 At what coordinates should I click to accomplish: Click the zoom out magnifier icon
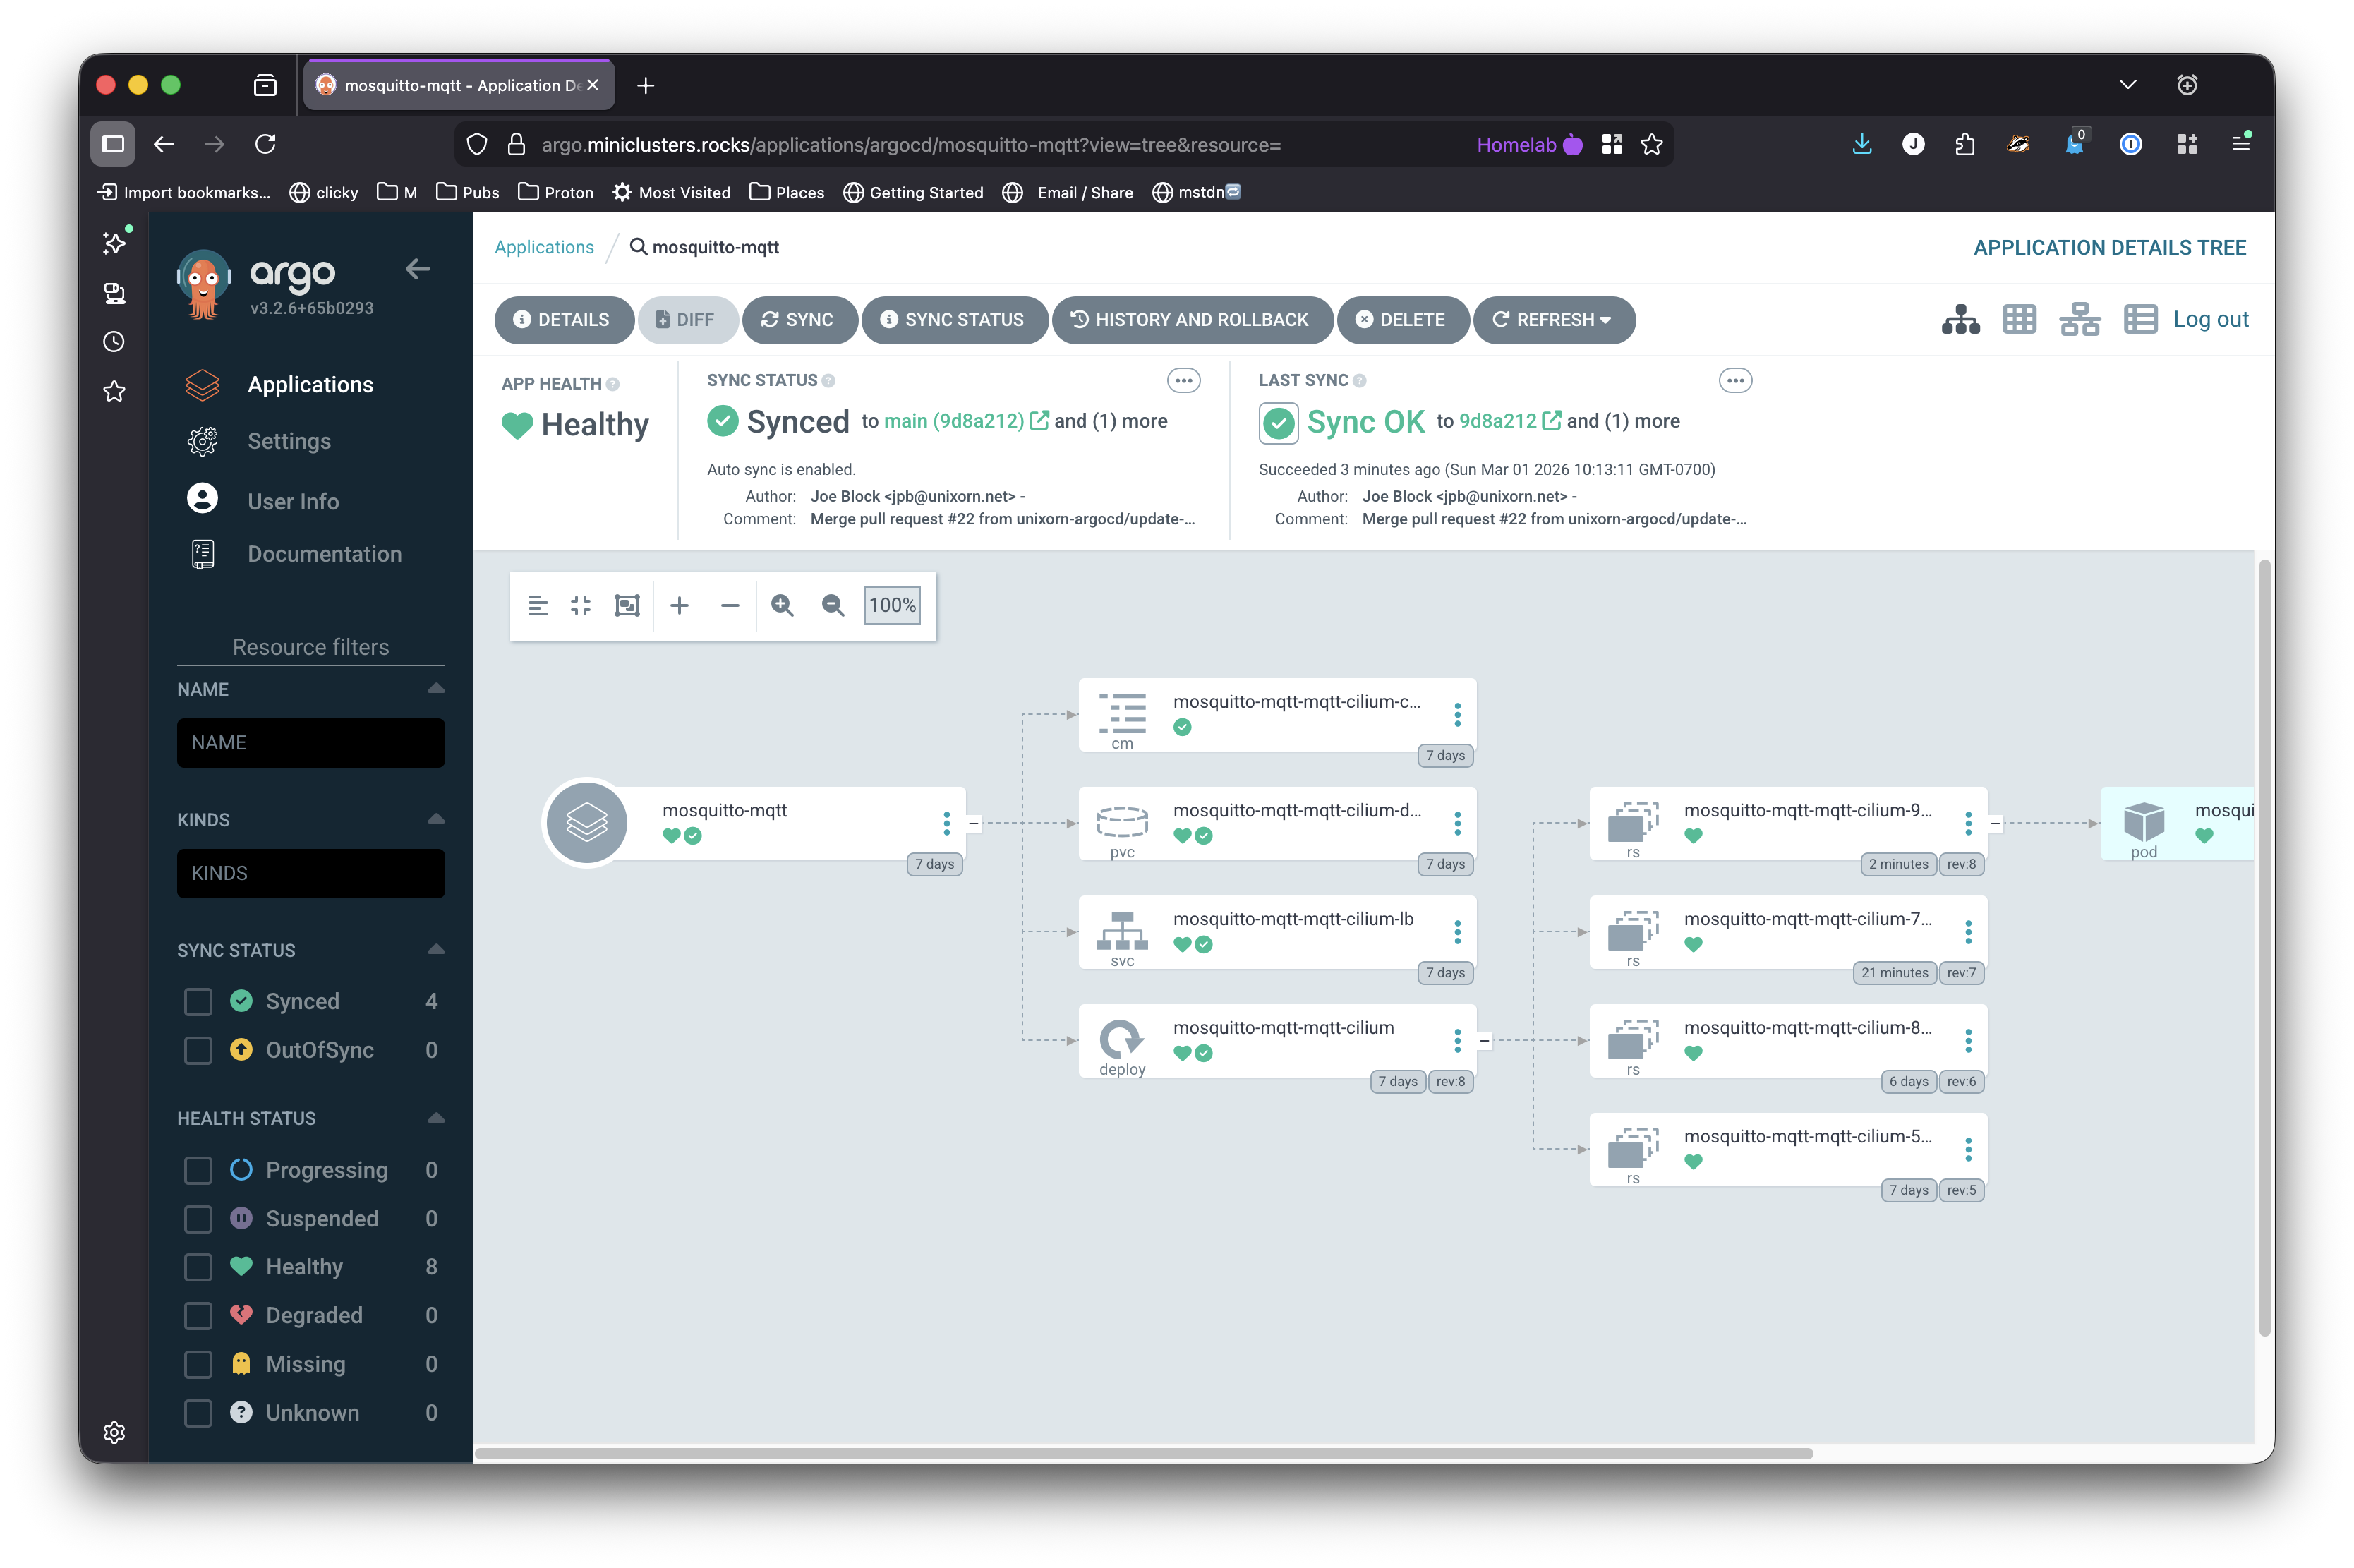[x=832, y=605]
